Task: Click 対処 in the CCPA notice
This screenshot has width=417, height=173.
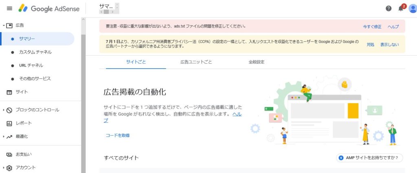Action: click(x=370, y=45)
